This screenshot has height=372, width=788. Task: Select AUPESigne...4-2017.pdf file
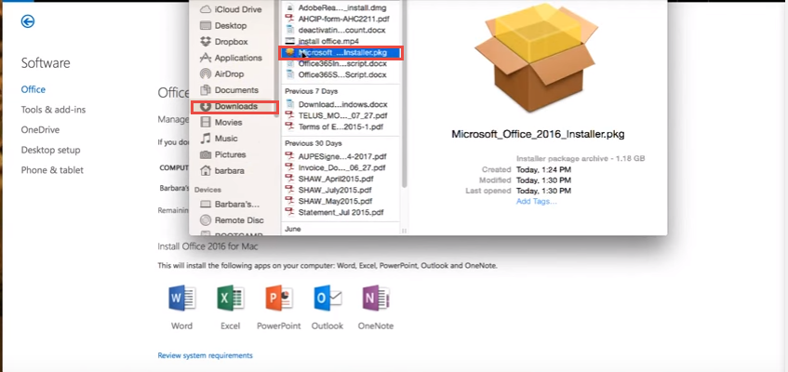point(336,156)
